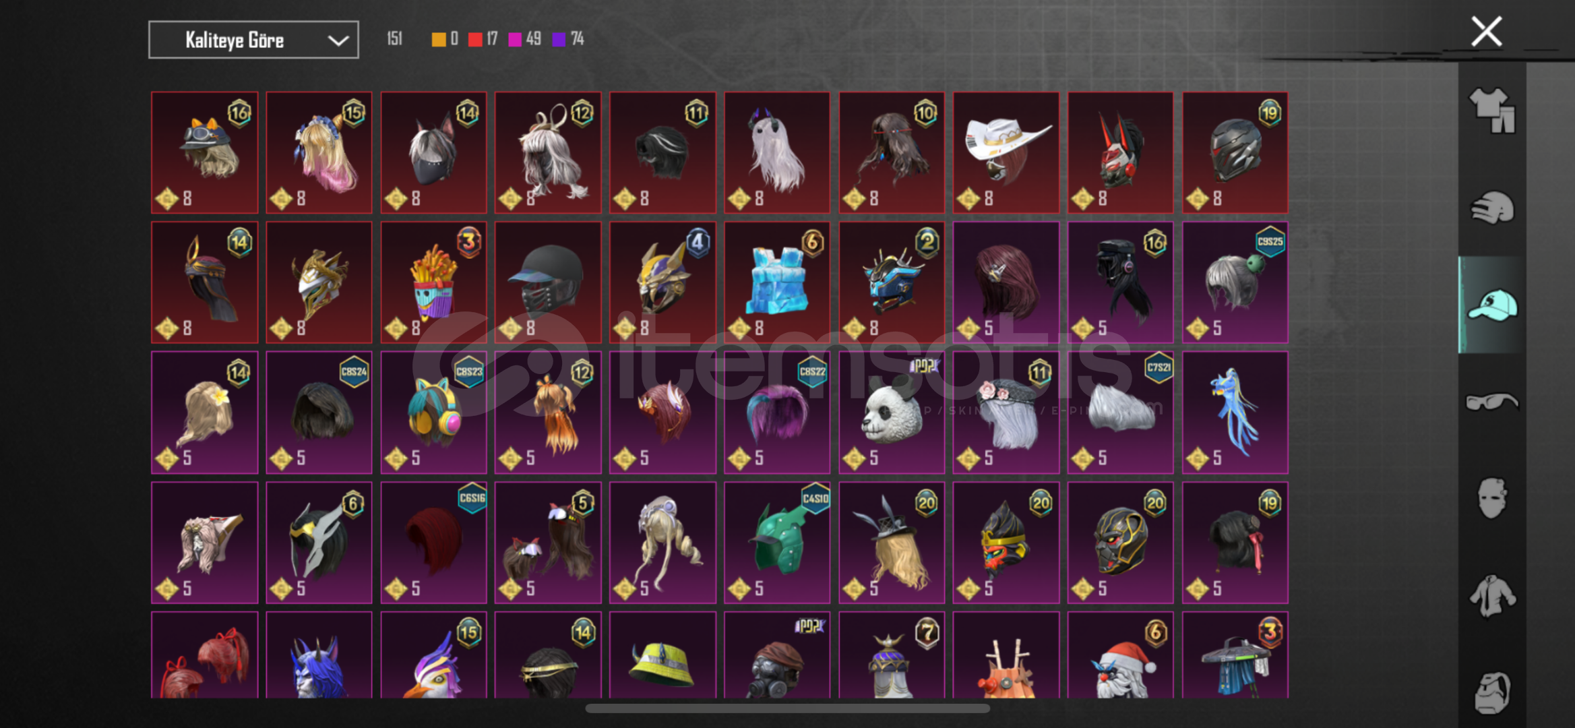Select the helmet category icon
Screen dimensions: 1575x728
point(1492,208)
